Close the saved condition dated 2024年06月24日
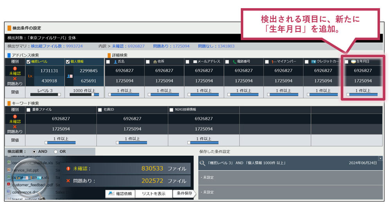 coord(380,158)
